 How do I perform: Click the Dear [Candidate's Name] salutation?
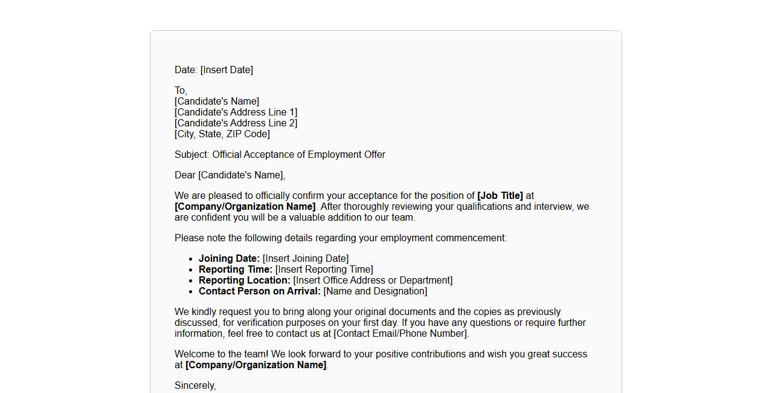(230, 175)
